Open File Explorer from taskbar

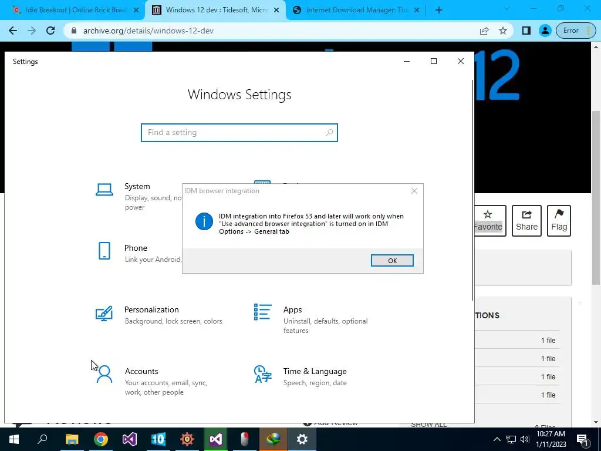(72, 439)
